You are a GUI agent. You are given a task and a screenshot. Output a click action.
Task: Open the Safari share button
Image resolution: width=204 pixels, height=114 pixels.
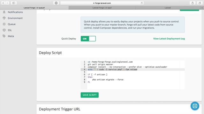(193, 3)
